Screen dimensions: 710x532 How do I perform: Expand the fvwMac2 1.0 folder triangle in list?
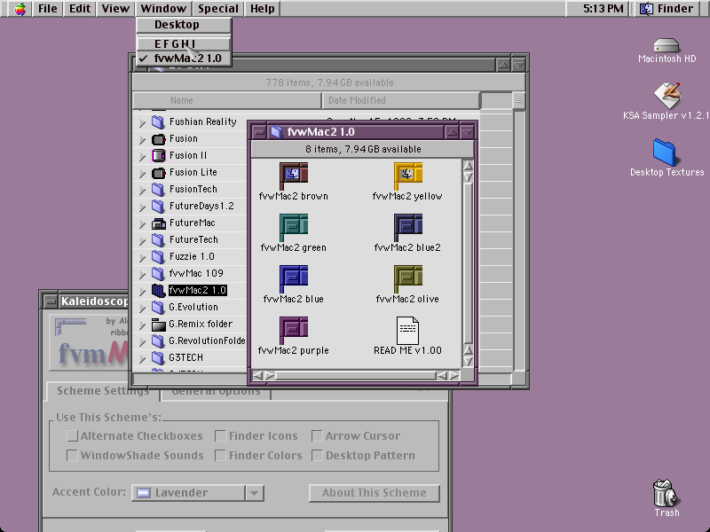pyautogui.click(x=142, y=292)
